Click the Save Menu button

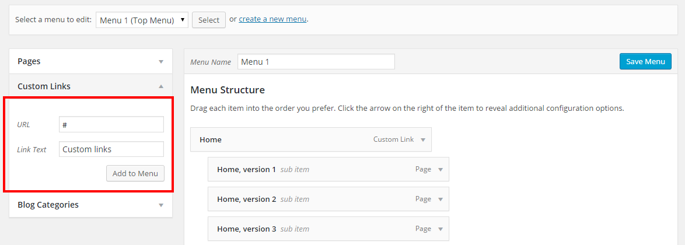click(x=645, y=61)
